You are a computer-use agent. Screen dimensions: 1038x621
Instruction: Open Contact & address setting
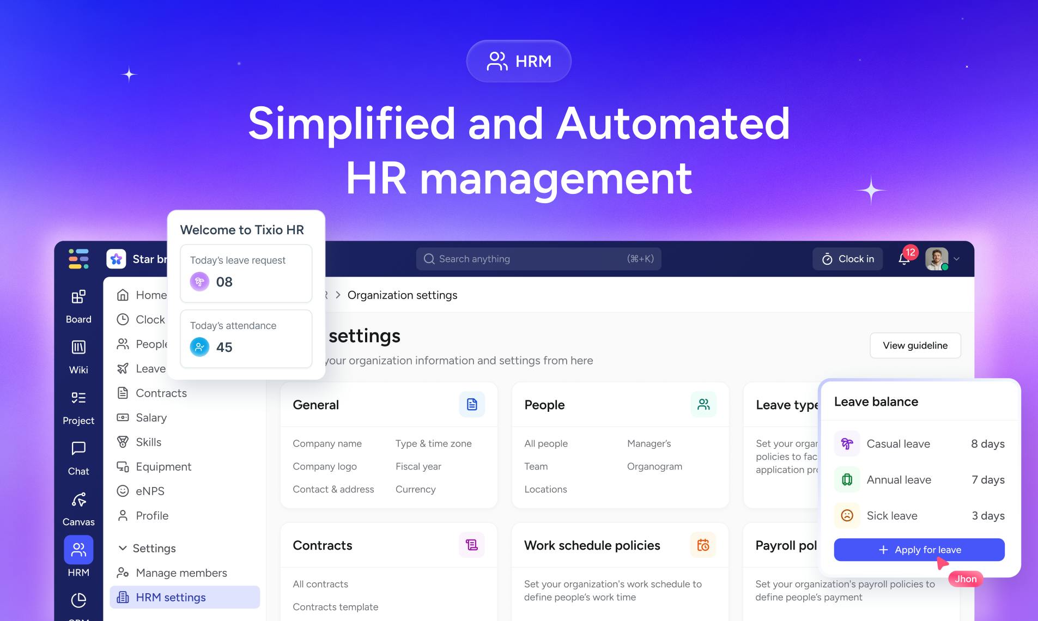tap(333, 489)
